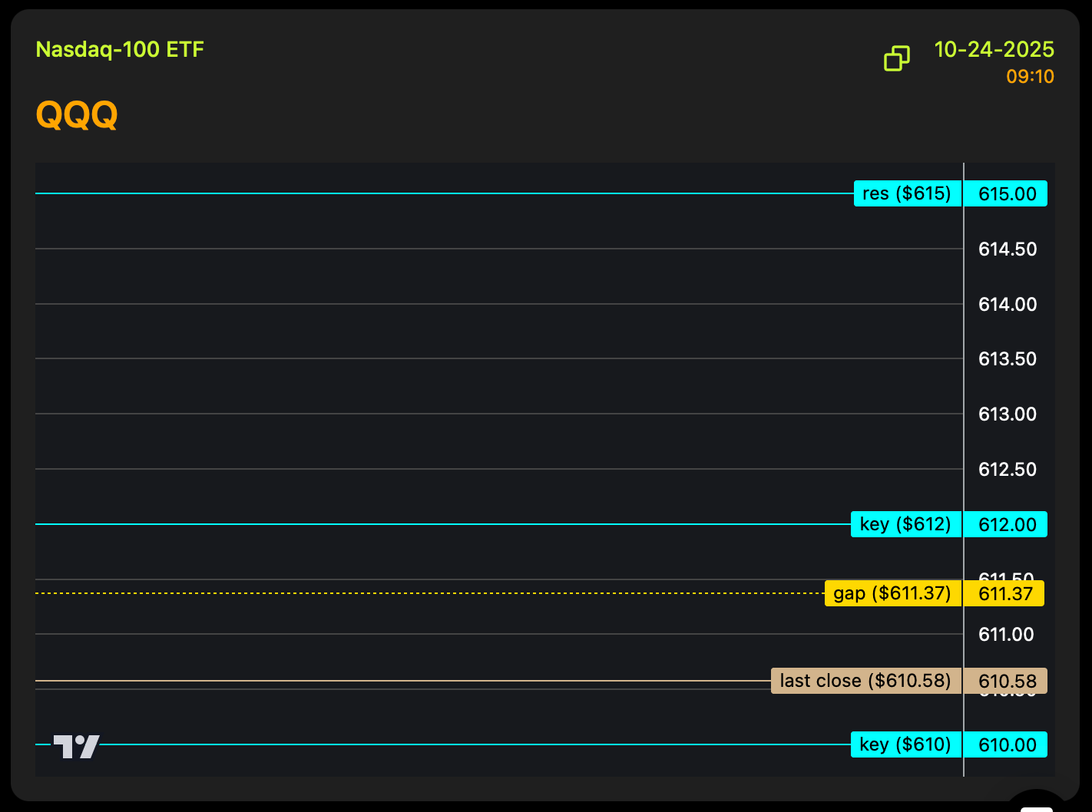Click the 09:10 timestamp
The image size is (1092, 812).
coord(1030,77)
